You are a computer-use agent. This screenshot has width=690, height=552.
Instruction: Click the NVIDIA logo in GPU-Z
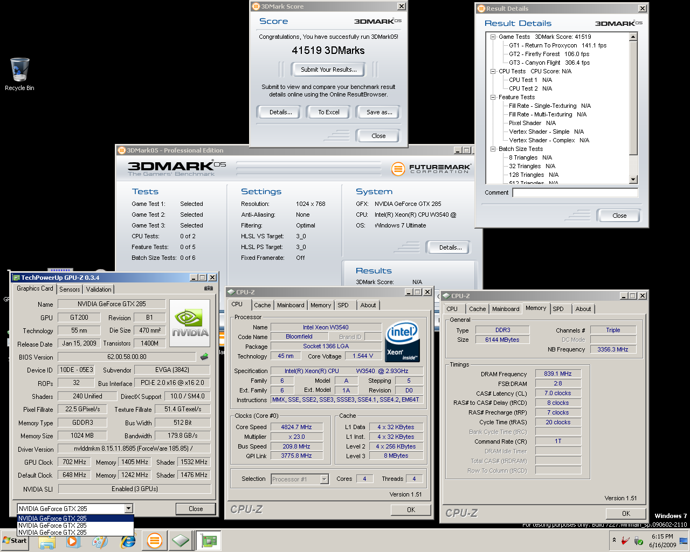point(190,323)
